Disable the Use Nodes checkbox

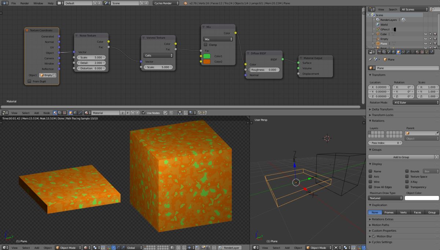[144, 113]
